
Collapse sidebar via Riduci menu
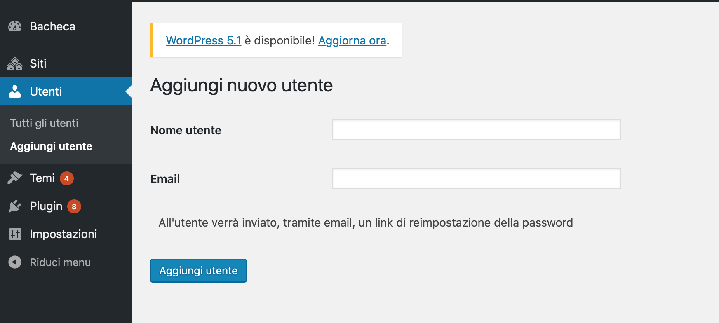point(66,262)
